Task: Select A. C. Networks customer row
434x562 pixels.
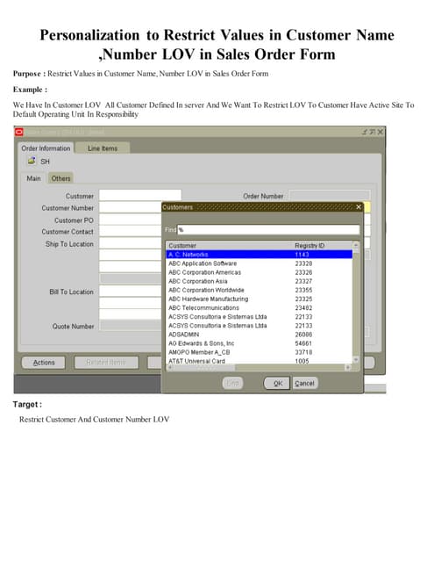Action: tap(260, 255)
